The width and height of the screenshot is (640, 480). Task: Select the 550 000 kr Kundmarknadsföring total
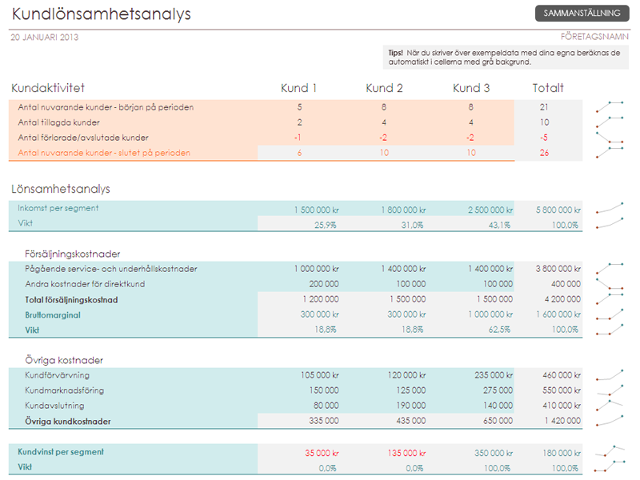(x=562, y=390)
